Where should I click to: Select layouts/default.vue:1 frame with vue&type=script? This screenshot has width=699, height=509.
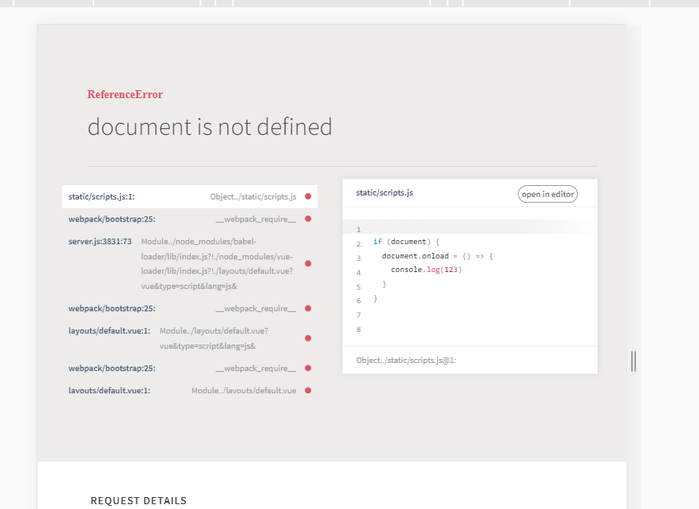click(190, 338)
